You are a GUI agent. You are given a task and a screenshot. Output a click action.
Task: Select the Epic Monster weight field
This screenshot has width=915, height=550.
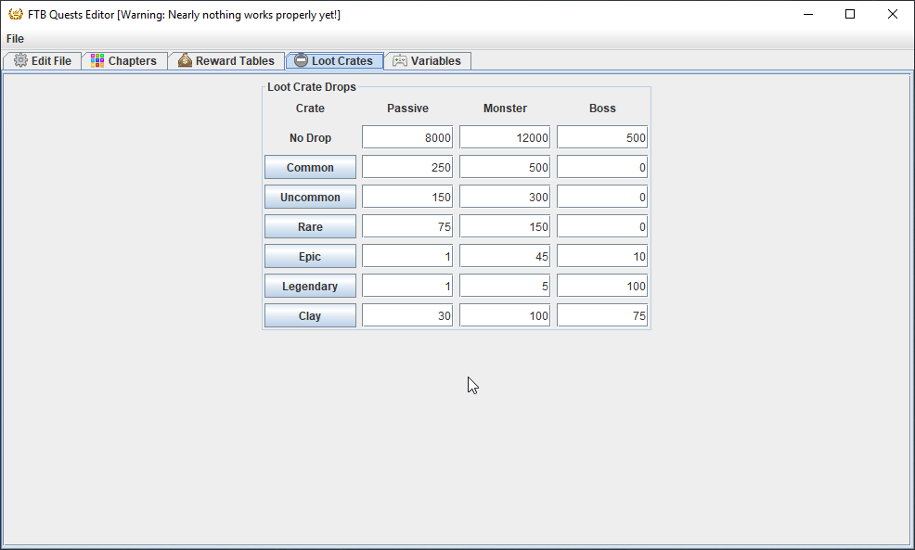[x=505, y=257]
